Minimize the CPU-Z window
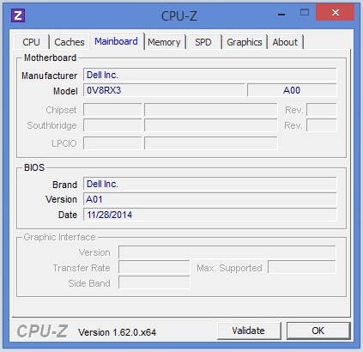This screenshot has height=352, width=363. click(x=281, y=14)
